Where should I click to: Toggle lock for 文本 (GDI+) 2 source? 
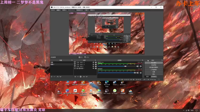(x=96, y=64)
